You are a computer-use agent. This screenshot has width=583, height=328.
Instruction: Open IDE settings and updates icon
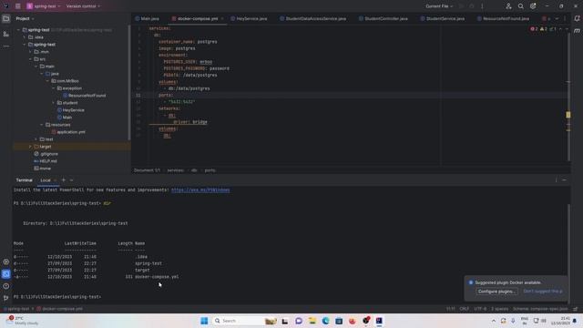pyautogui.click(x=533, y=6)
